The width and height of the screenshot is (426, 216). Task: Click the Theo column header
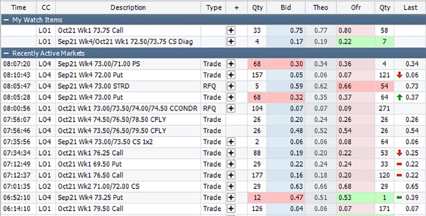[320, 8]
